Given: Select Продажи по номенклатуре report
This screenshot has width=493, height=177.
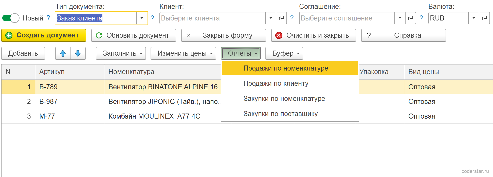Looking at the screenshot, I should [x=290, y=68].
